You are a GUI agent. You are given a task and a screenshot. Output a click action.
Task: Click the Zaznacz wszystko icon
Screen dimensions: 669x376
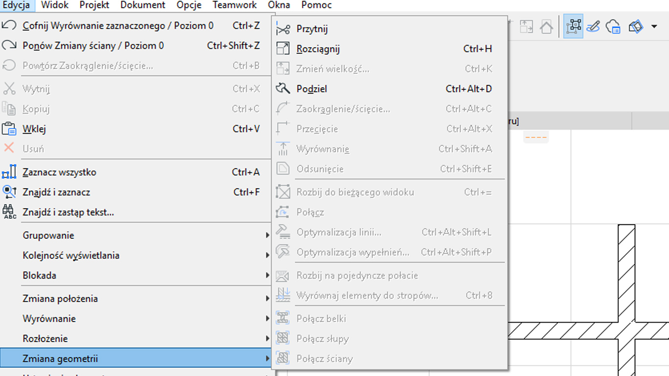9,172
